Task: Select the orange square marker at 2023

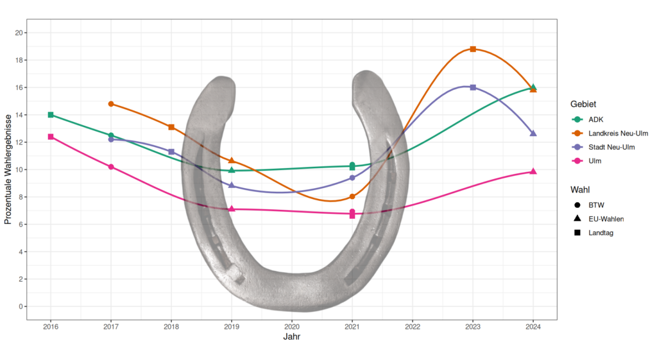Action: 473,49
